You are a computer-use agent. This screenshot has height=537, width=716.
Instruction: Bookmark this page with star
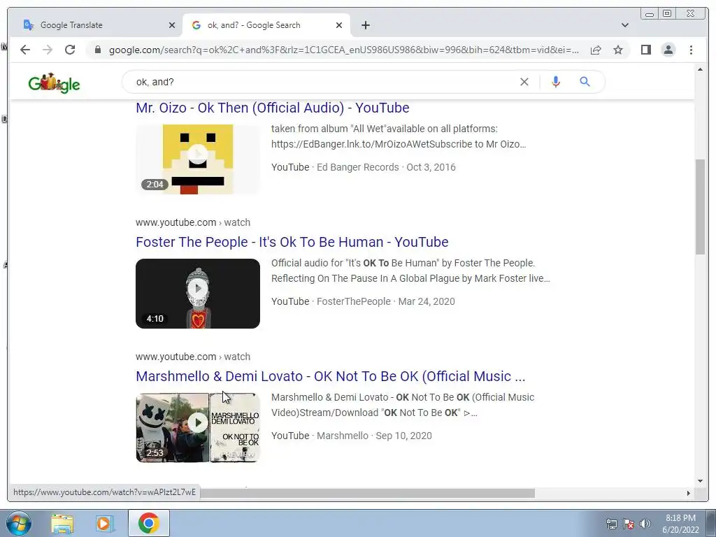coord(618,50)
